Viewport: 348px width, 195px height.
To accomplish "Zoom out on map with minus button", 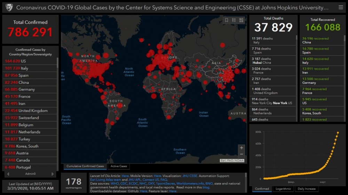I will click(242, 154).
